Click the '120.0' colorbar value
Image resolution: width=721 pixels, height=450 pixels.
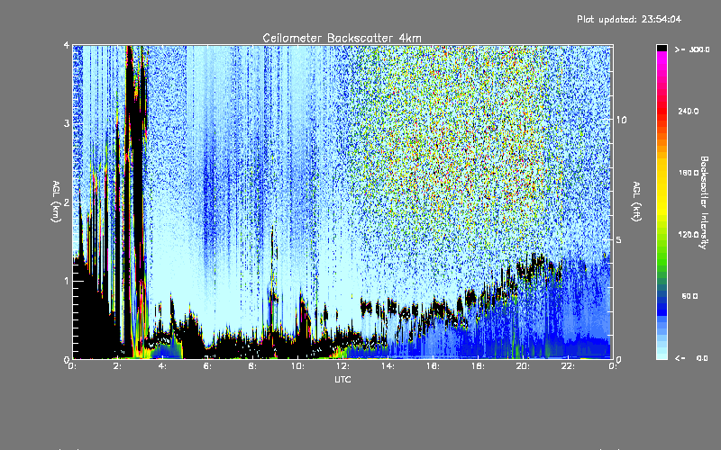pyautogui.click(x=689, y=234)
